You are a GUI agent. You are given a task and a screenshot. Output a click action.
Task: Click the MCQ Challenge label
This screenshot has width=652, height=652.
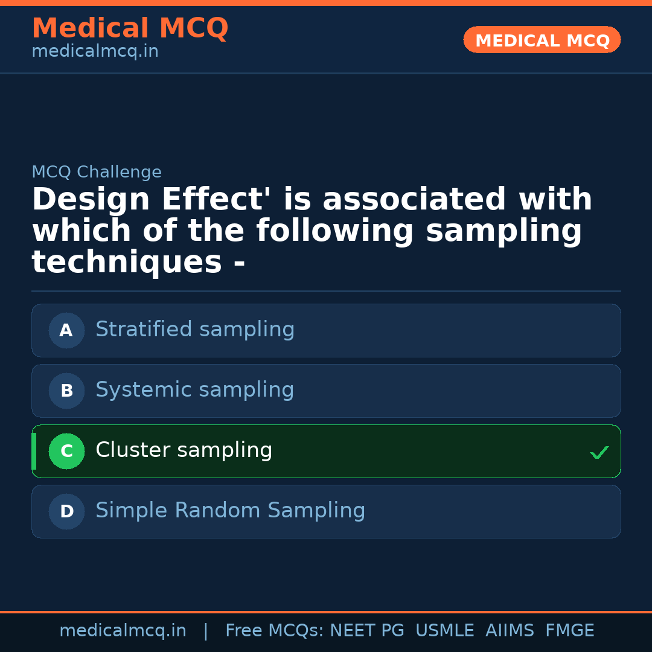point(96,172)
